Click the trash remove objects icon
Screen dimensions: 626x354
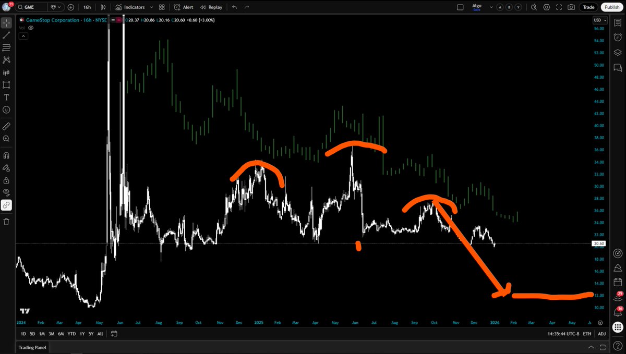6,222
